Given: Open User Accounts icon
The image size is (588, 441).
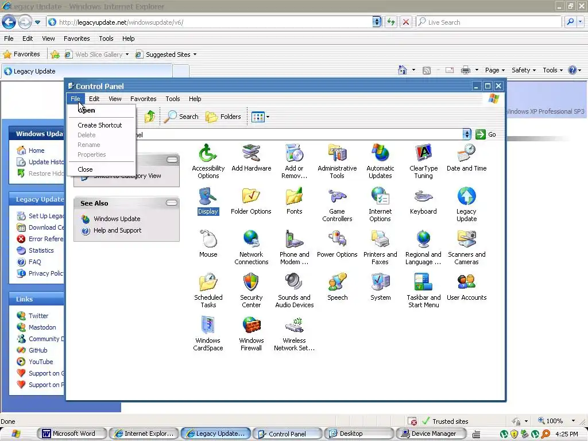Looking at the screenshot, I should [466, 287].
